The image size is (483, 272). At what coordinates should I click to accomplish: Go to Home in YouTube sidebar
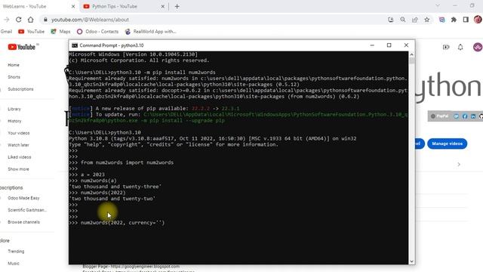coord(14,65)
